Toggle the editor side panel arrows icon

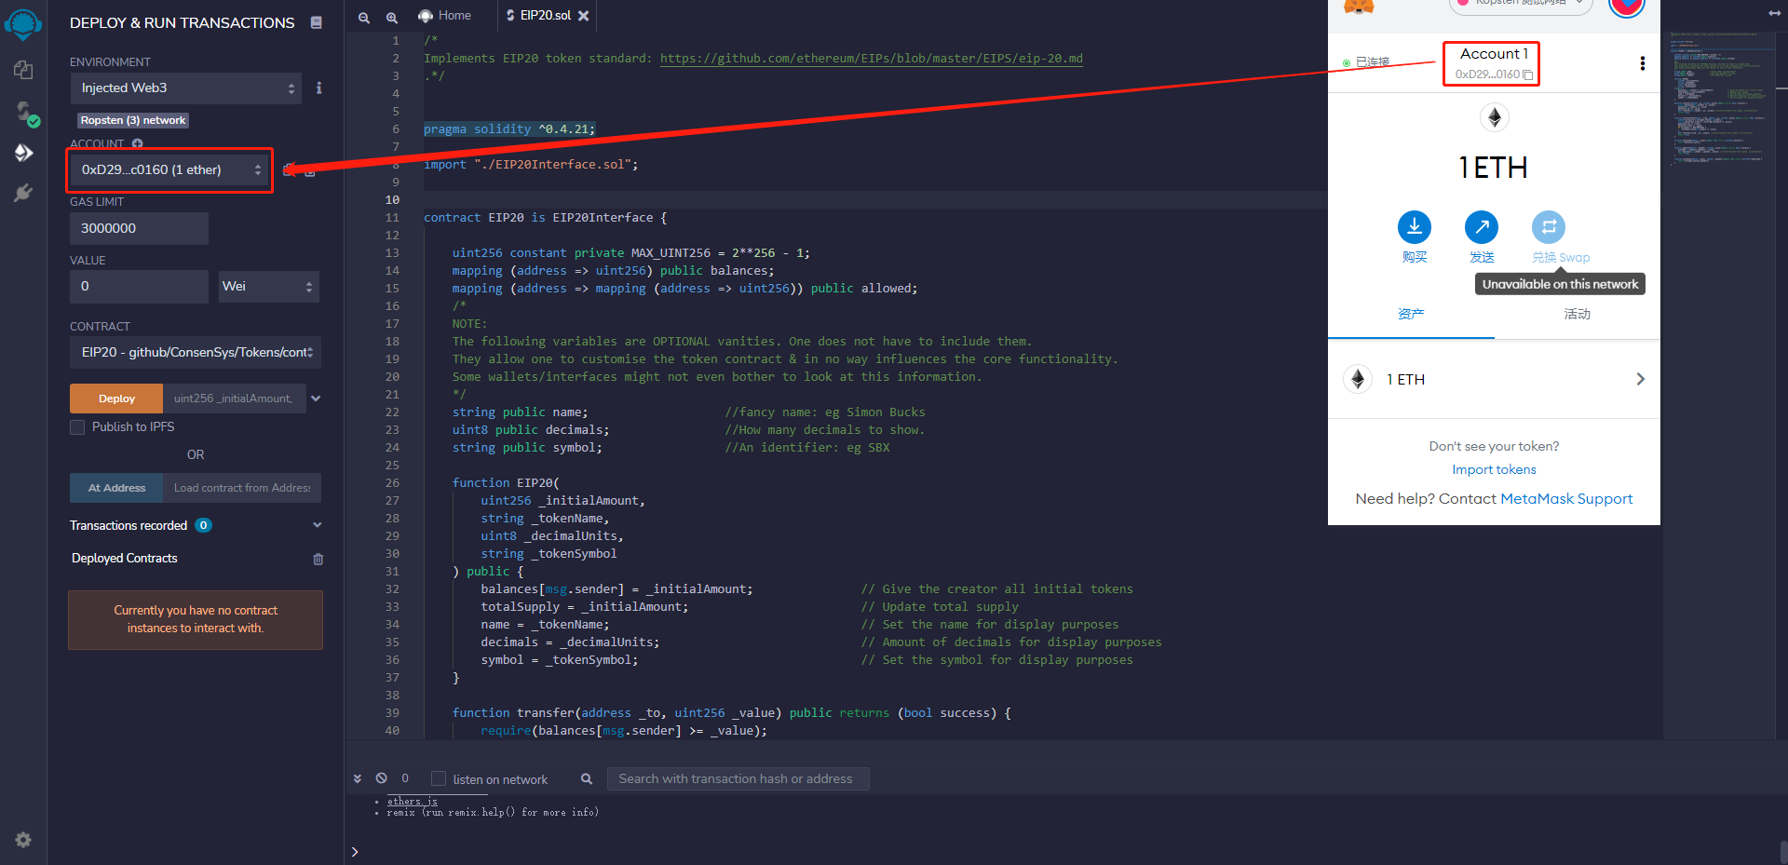coord(1774,13)
